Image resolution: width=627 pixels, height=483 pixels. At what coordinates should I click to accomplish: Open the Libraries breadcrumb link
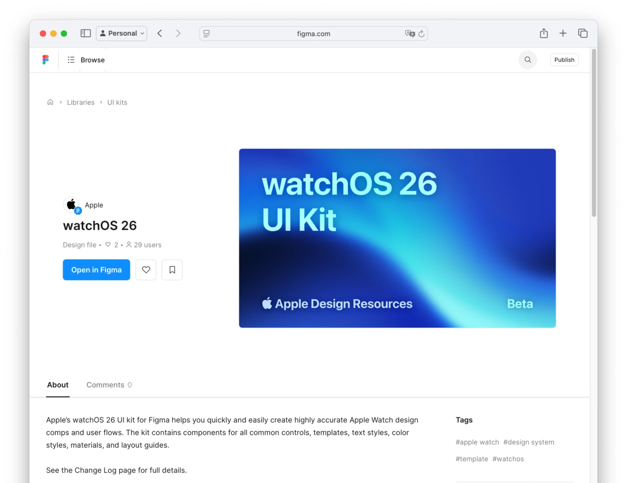pos(80,102)
